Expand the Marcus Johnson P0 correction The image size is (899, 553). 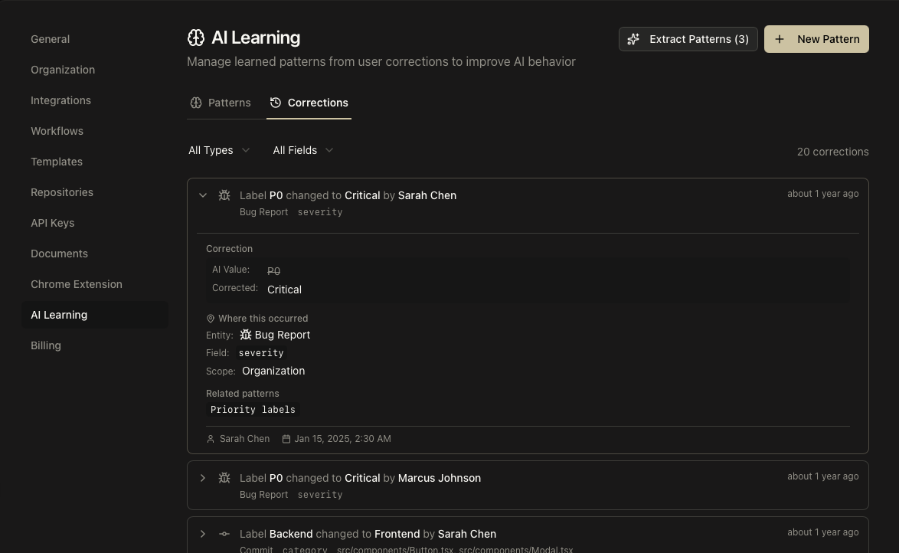click(x=203, y=478)
